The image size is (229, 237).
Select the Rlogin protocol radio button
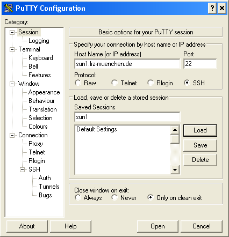(151, 83)
